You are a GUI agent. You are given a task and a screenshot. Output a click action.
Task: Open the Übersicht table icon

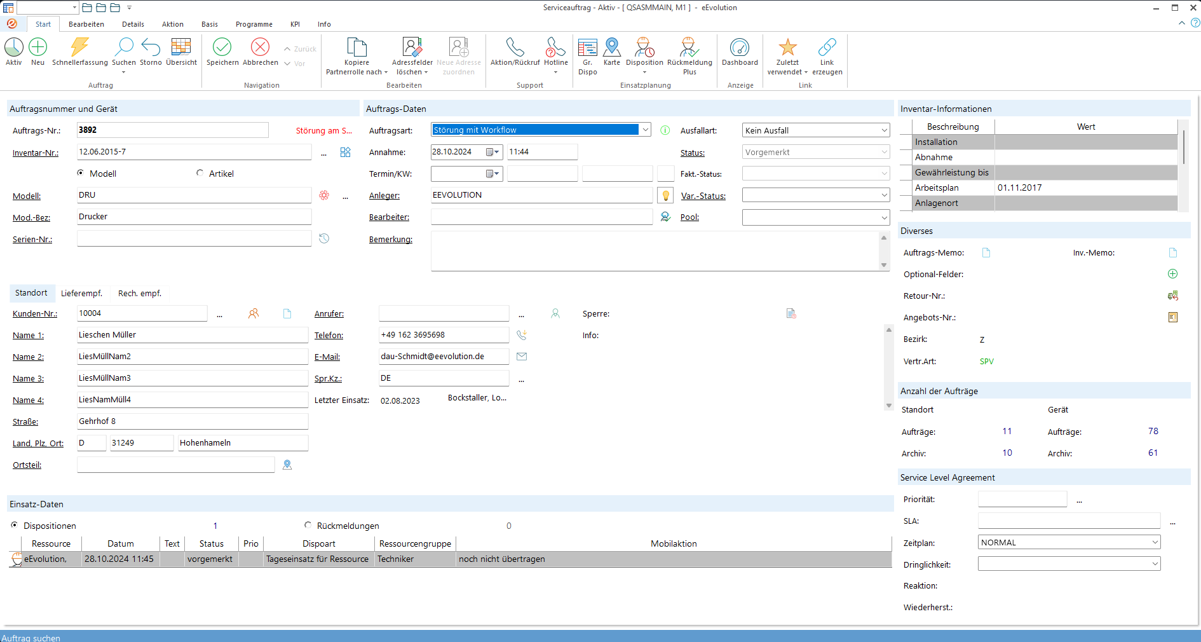point(181,47)
